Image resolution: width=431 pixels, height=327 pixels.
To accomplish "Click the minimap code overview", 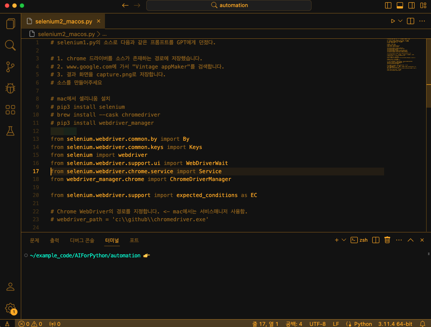I will (x=401, y=55).
